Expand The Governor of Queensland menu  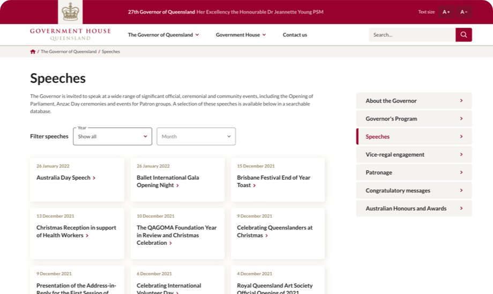163,35
